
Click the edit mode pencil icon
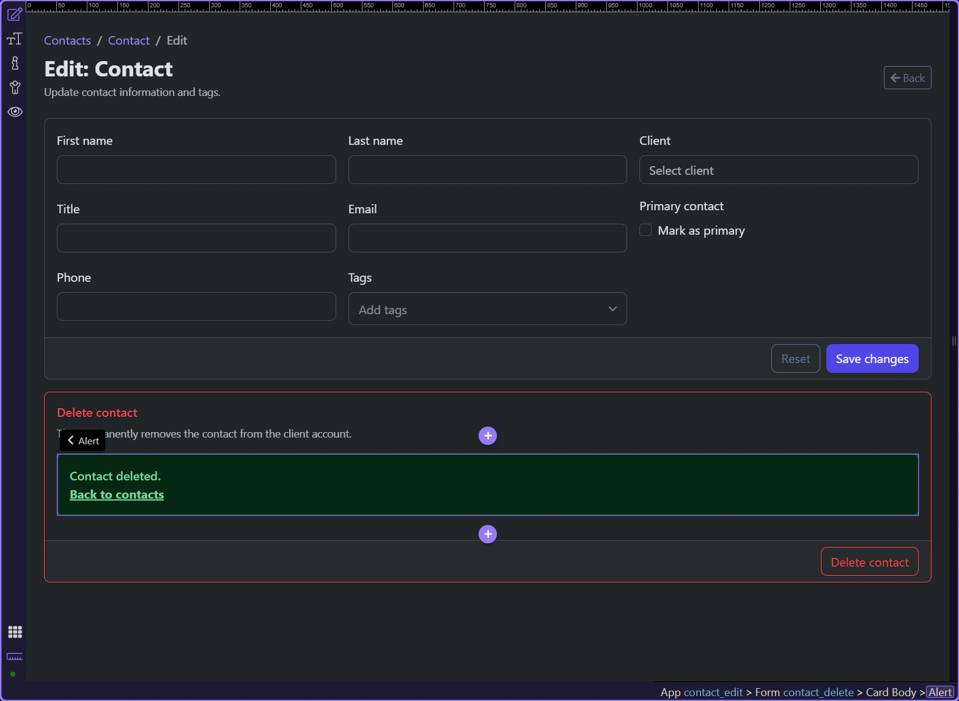(x=15, y=14)
